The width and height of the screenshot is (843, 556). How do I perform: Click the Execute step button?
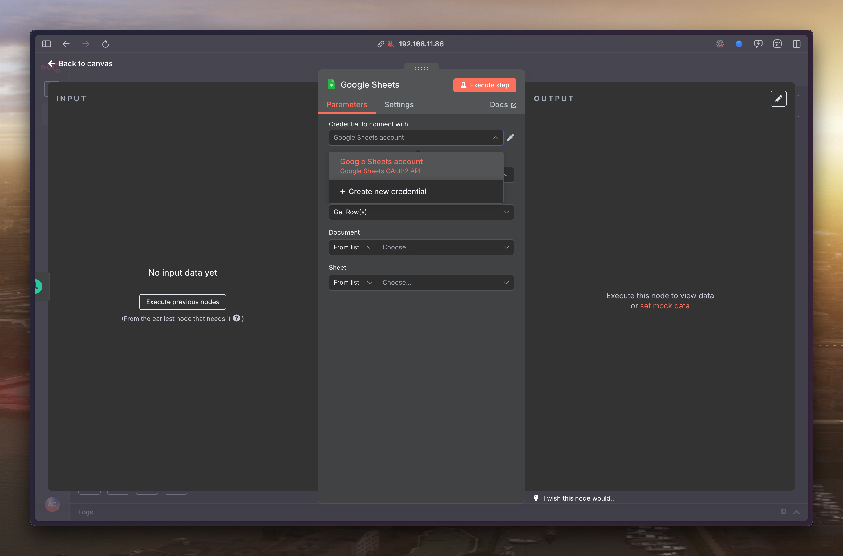(x=484, y=86)
